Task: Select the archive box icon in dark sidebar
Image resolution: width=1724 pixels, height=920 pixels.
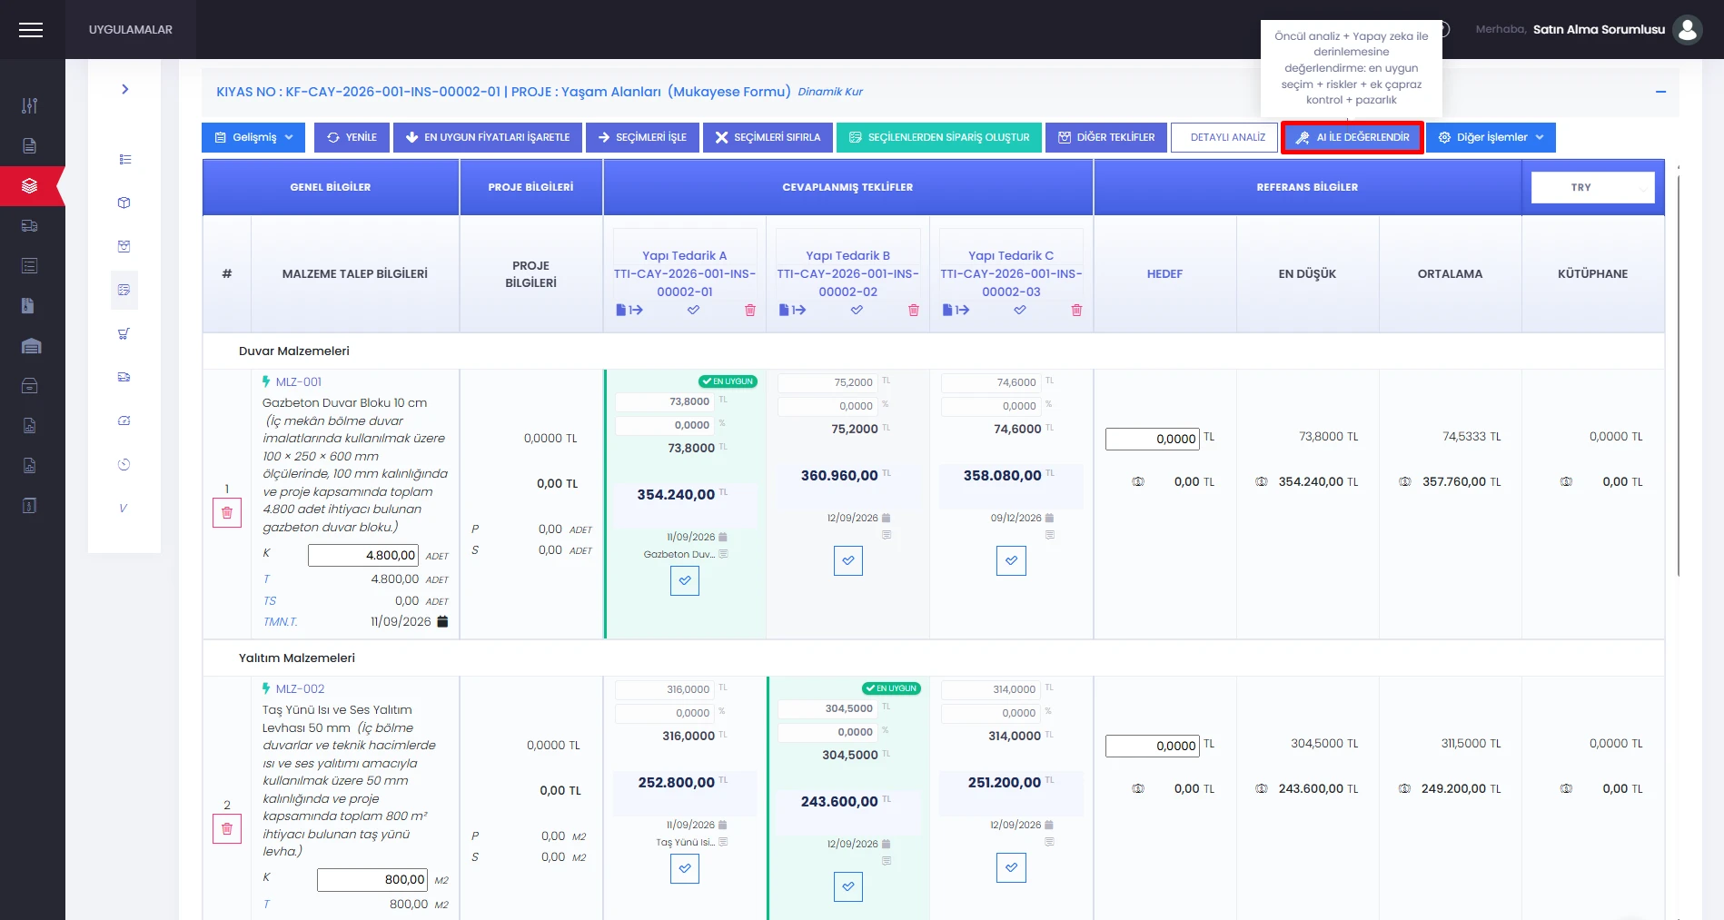Action: point(30,385)
